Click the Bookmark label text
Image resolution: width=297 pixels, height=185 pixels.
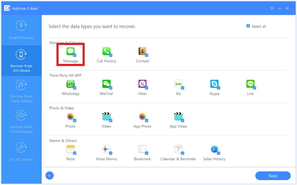[x=142, y=159]
